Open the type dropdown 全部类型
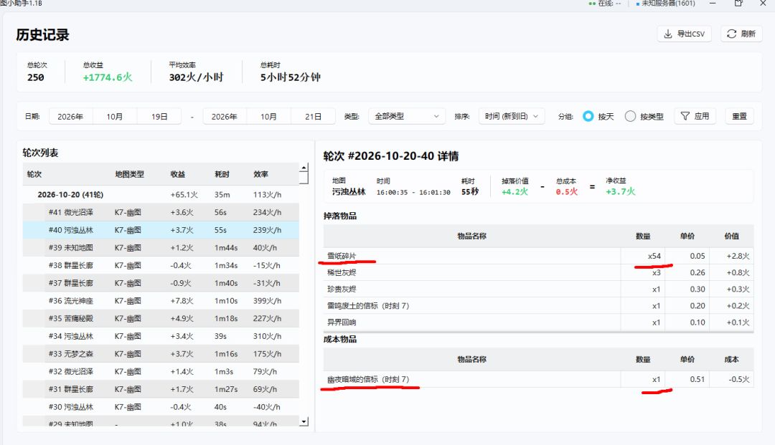 click(407, 116)
